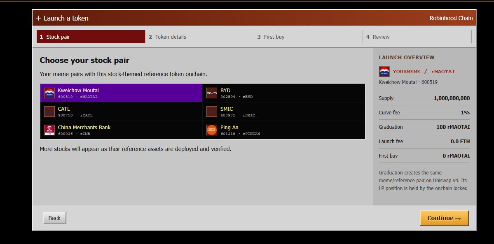Screen dimensions: 494x244
Task: Click the Ping An logo icon
Action: (212, 130)
